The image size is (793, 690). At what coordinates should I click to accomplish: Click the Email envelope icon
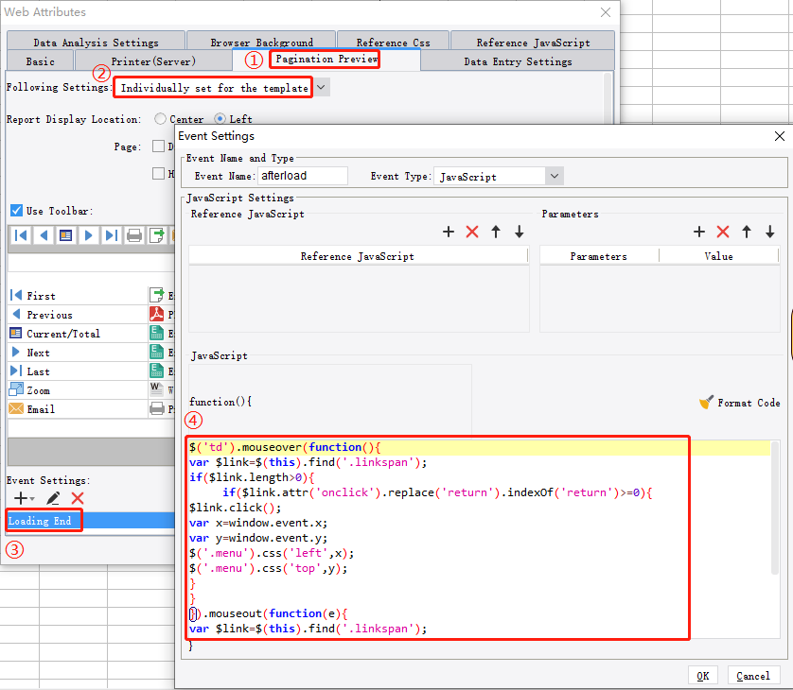click(x=14, y=408)
